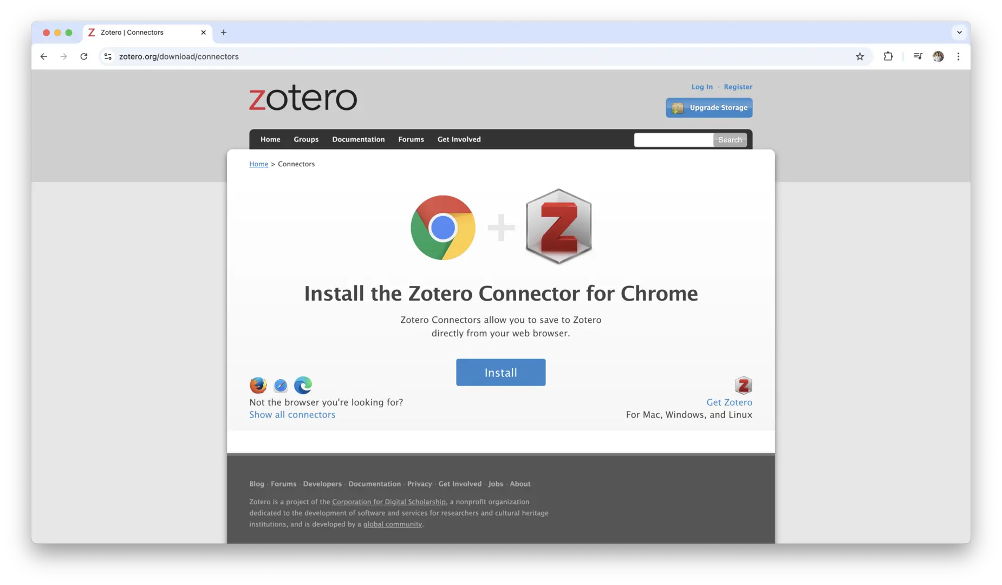Open the Chrome extensions puzzle icon
Viewport: 1002px width, 585px height.
click(888, 56)
